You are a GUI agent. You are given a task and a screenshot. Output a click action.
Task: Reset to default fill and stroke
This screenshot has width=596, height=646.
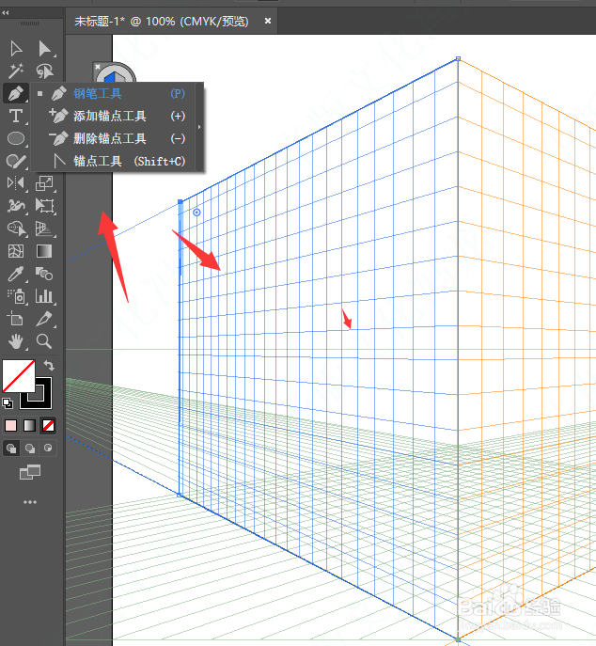(x=8, y=402)
